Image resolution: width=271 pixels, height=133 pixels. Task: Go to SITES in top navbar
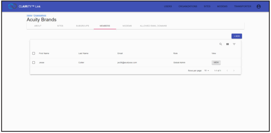[x=207, y=6]
